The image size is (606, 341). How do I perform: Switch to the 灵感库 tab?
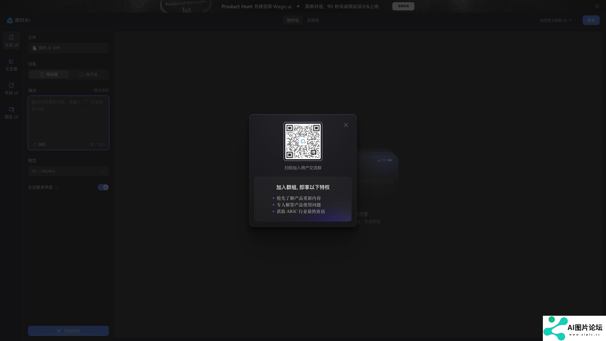313,20
